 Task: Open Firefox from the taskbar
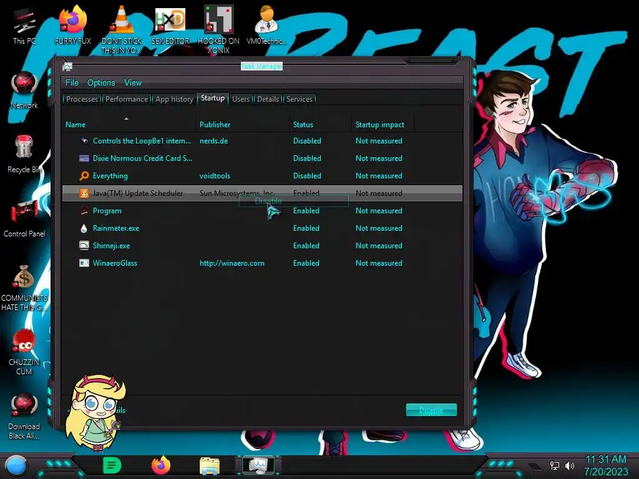pyautogui.click(x=161, y=465)
